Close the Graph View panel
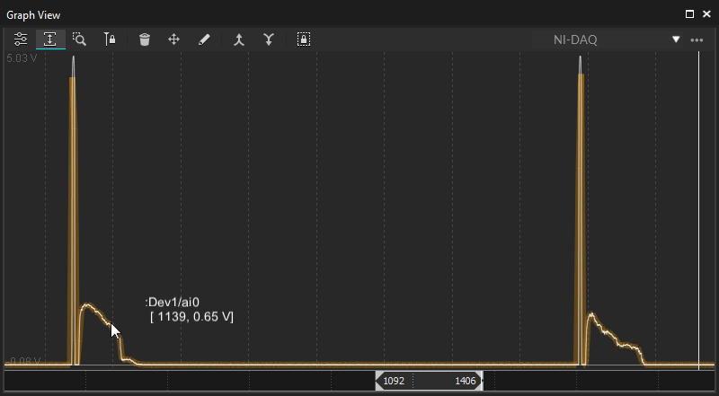 [706, 14]
